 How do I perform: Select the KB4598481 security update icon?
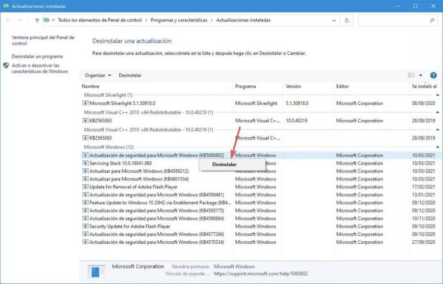click(85, 195)
